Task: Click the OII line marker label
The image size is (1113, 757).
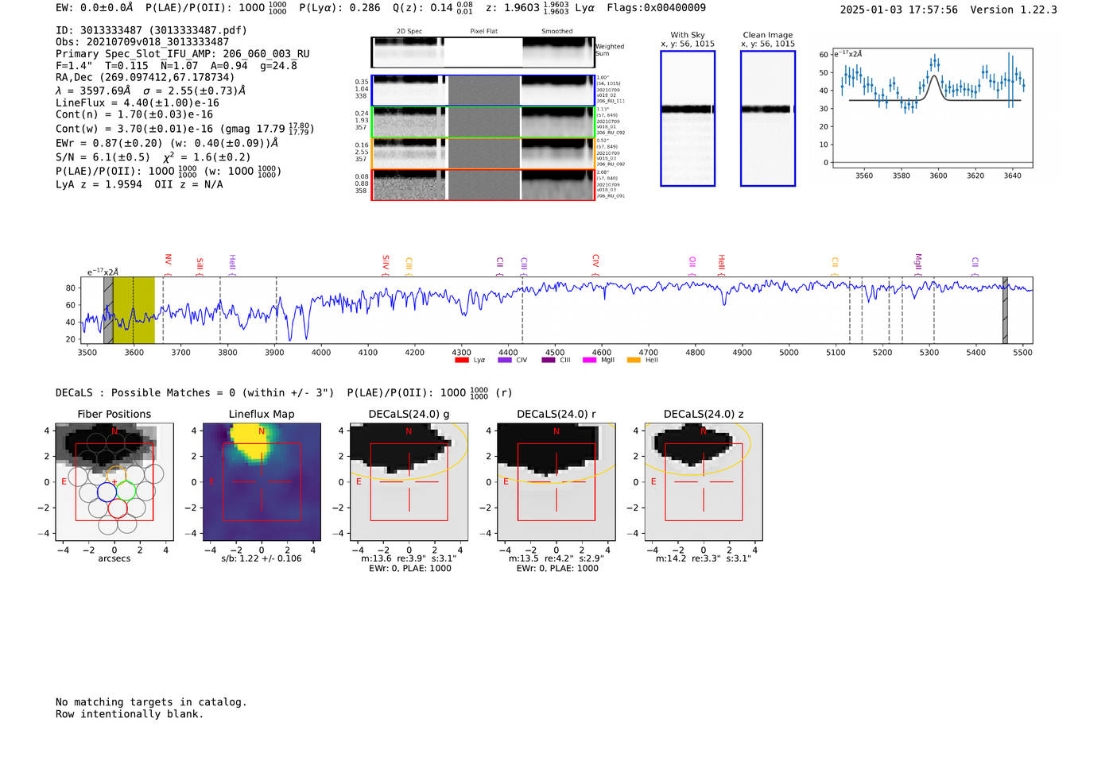Action: (x=692, y=262)
